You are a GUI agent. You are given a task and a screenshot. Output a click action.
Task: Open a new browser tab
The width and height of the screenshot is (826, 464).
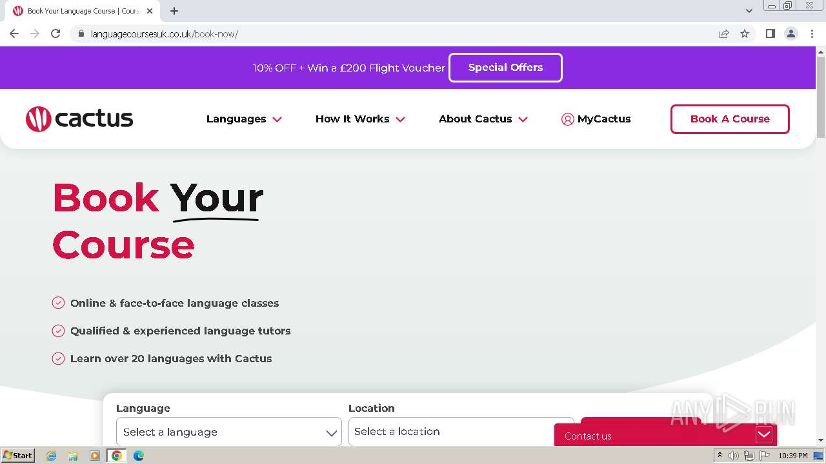[x=174, y=11]
